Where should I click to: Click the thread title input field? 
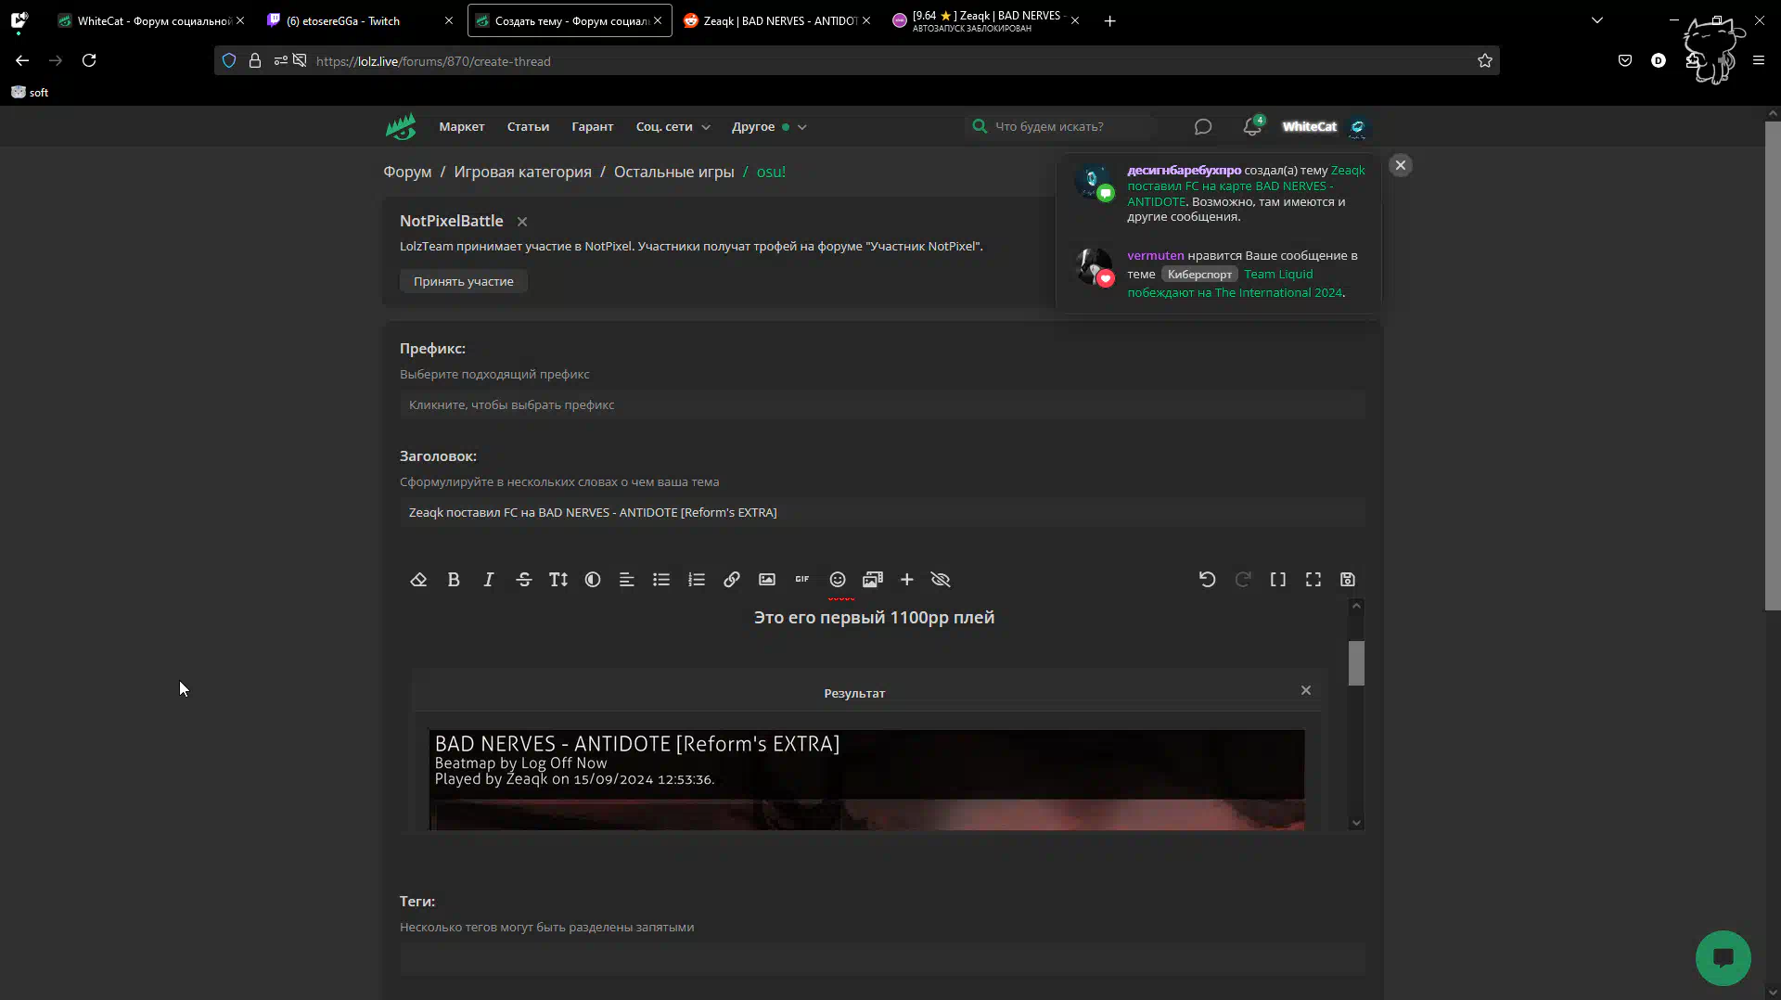click(882, 513)
